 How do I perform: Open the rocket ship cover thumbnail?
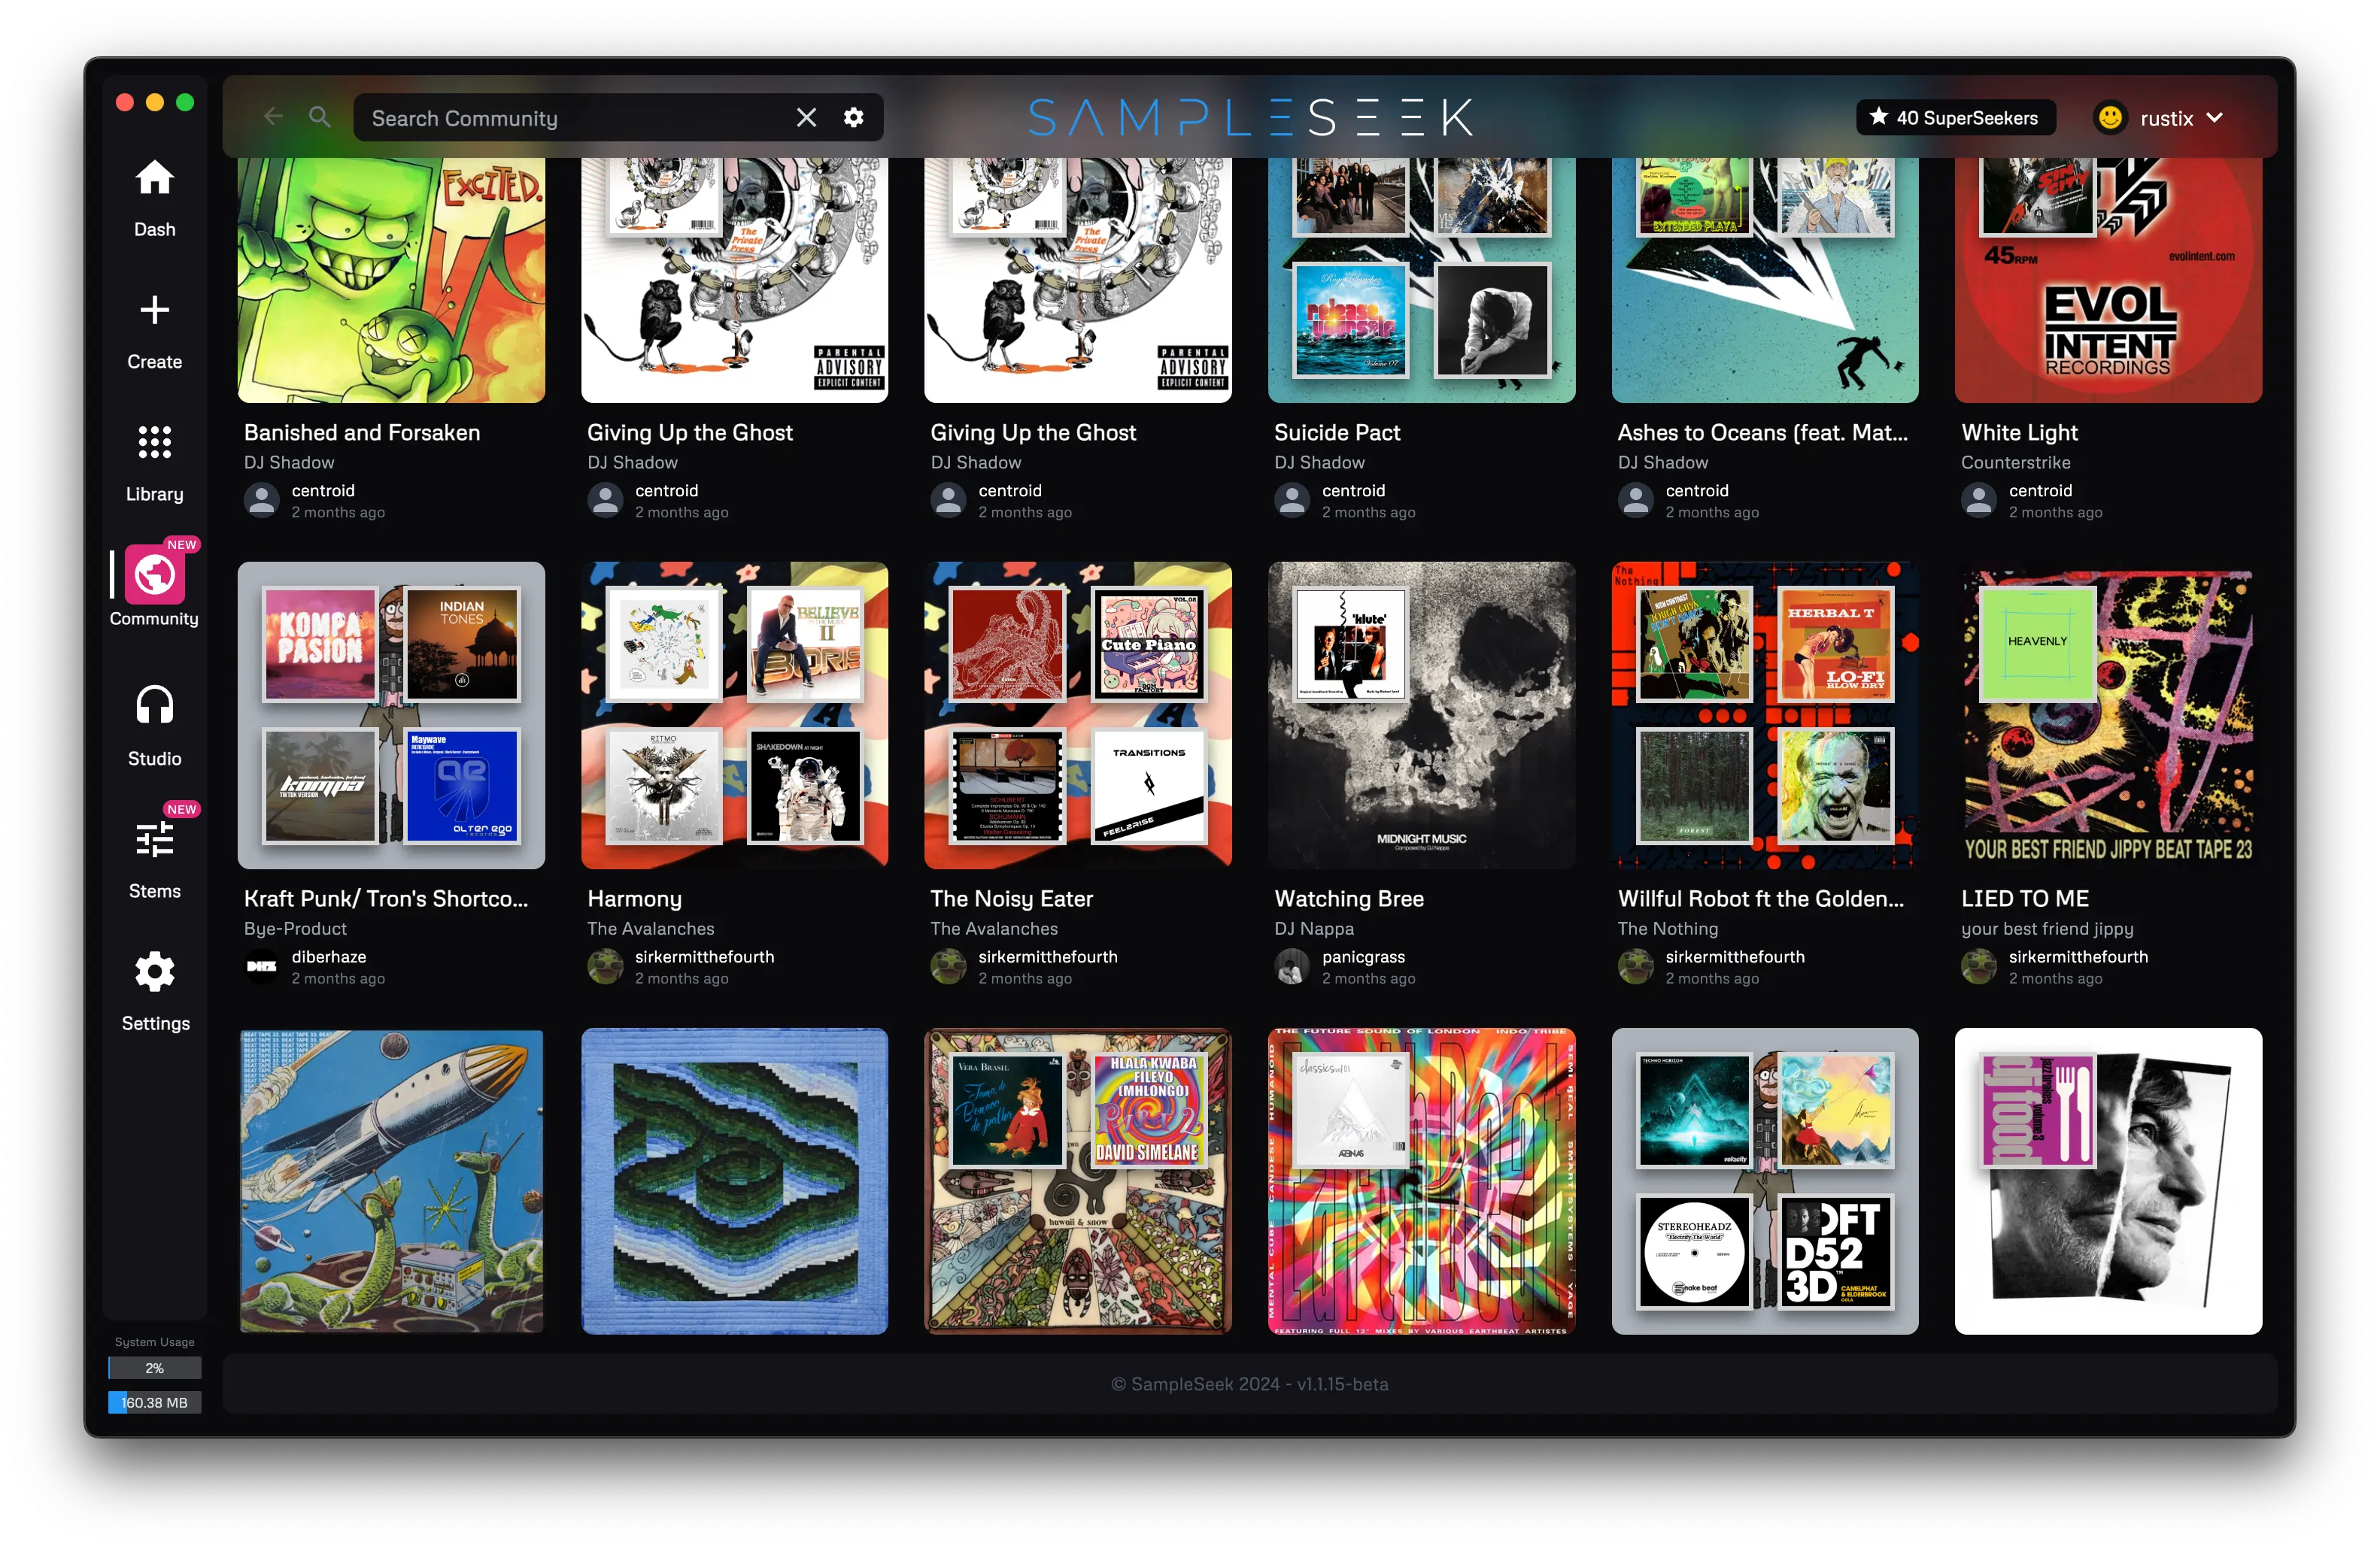tap(391, 1181)
